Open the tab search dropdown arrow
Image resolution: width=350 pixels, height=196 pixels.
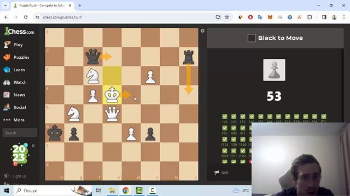[5, 5]
